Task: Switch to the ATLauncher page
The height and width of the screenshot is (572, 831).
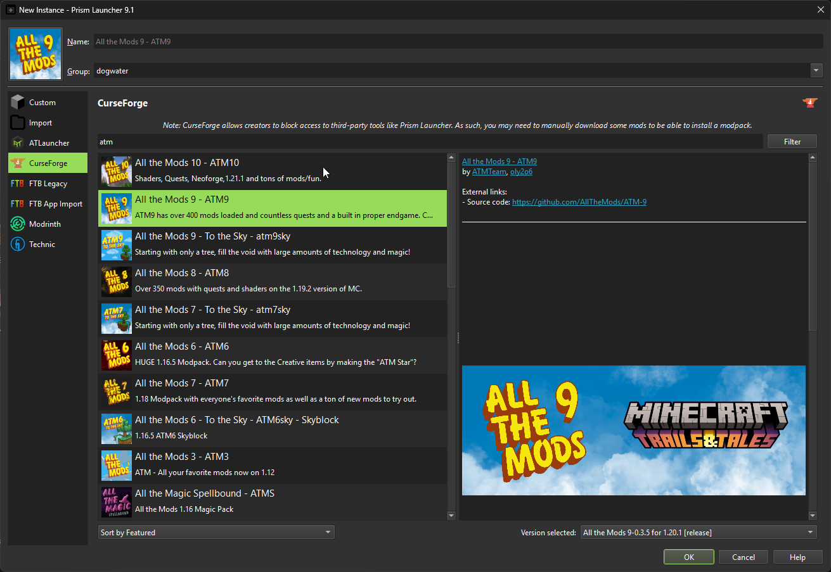Action: pyautogui.click(x=48, y=143)
